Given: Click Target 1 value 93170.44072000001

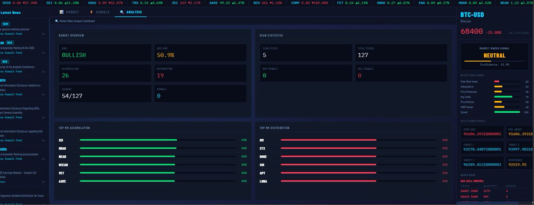Looking at the screenshot, I should (x=482, y=149).
